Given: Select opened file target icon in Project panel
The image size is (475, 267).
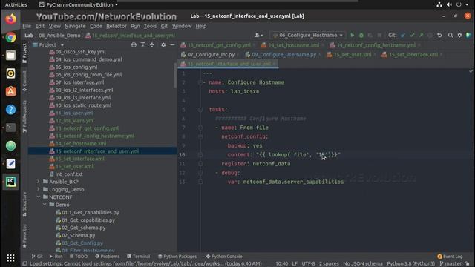Looking at the screenshot, I should click(134, 44).
